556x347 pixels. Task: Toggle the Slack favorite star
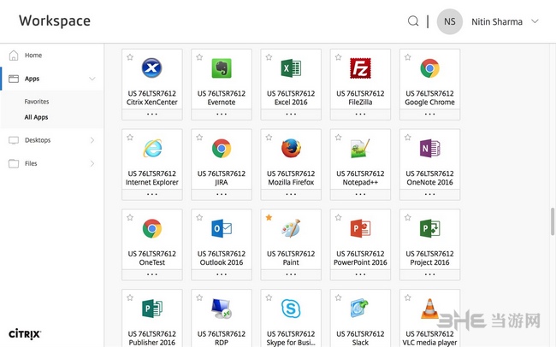[339, 297]
